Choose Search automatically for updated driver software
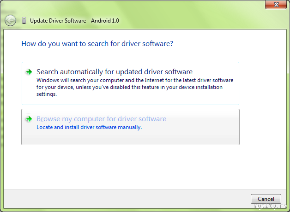This screenshot has height=212, width=290. pos(130,83)
